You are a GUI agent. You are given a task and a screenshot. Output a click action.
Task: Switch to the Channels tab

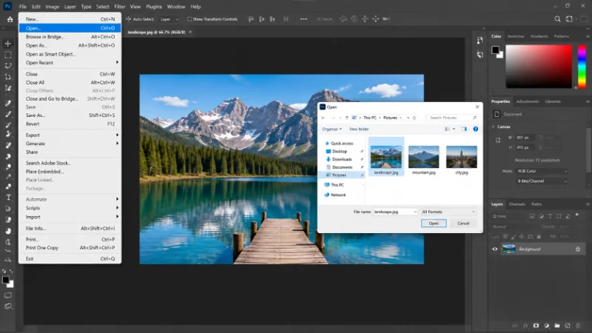pyautogui.click(x=517, y=204)
